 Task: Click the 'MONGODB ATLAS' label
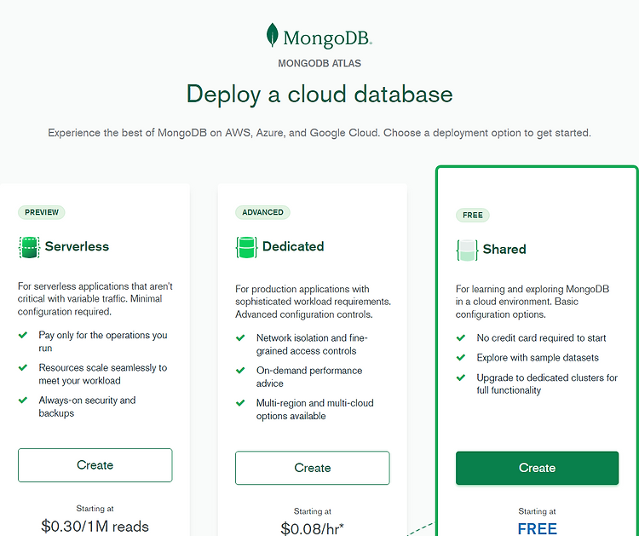point(319,63)
